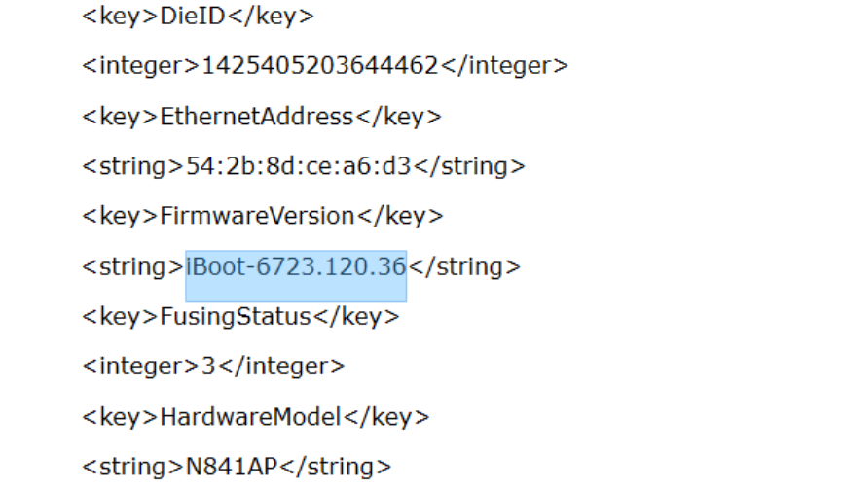Click the closing string tag after the MAC address
This screenshot has height=488, width=841.
pyautogui.click(x=469, y=166)
